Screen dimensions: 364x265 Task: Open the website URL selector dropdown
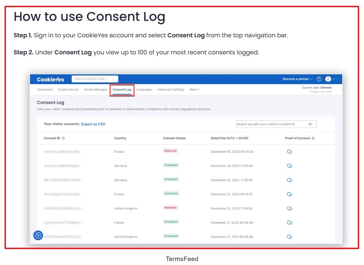click(95, 79)
